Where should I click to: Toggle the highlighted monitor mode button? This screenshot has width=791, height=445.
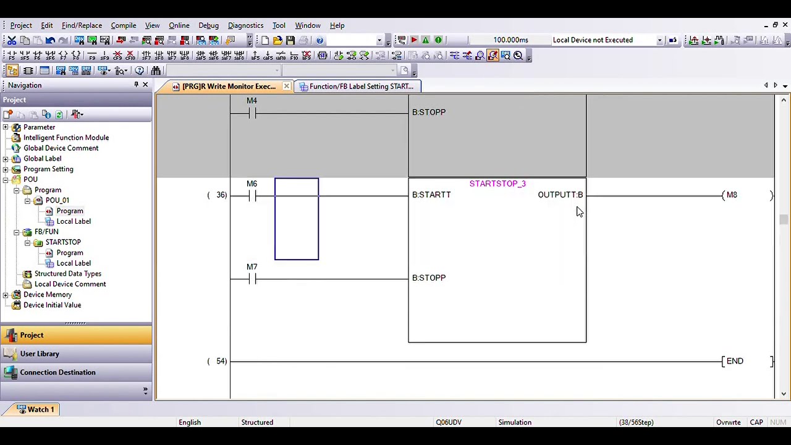pos(493,56)
